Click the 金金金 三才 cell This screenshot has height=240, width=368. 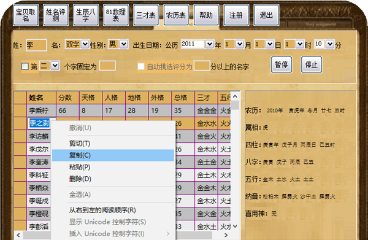pyautogui.click(x=206, y=110)
